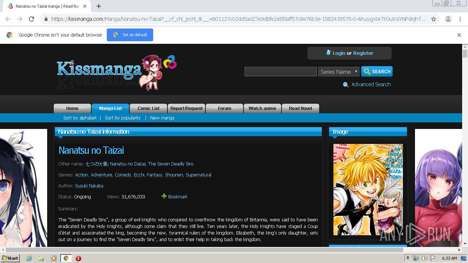Click the New manga link

pos(162,118)
